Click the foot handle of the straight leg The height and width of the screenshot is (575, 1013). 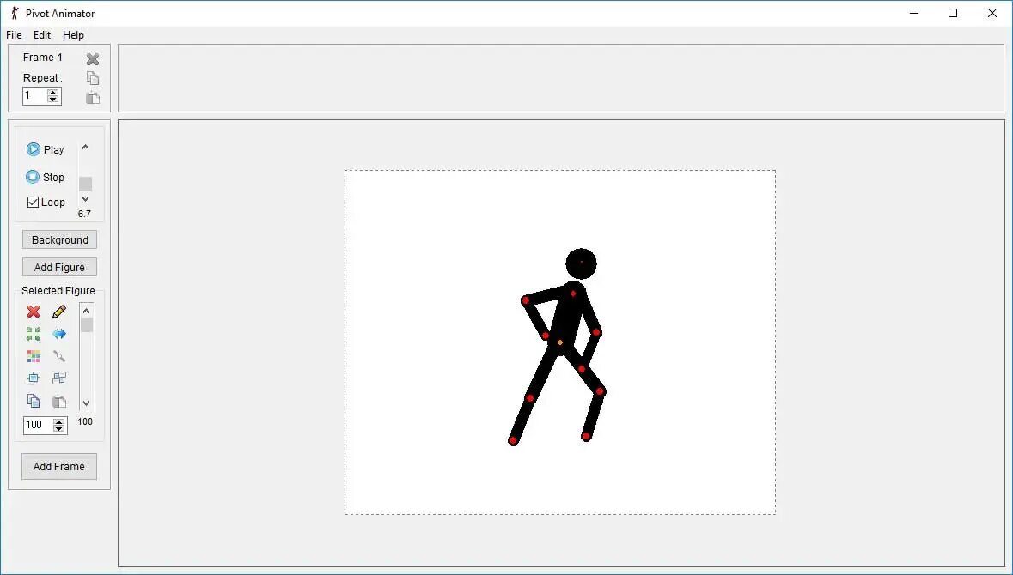click(513, 441)
